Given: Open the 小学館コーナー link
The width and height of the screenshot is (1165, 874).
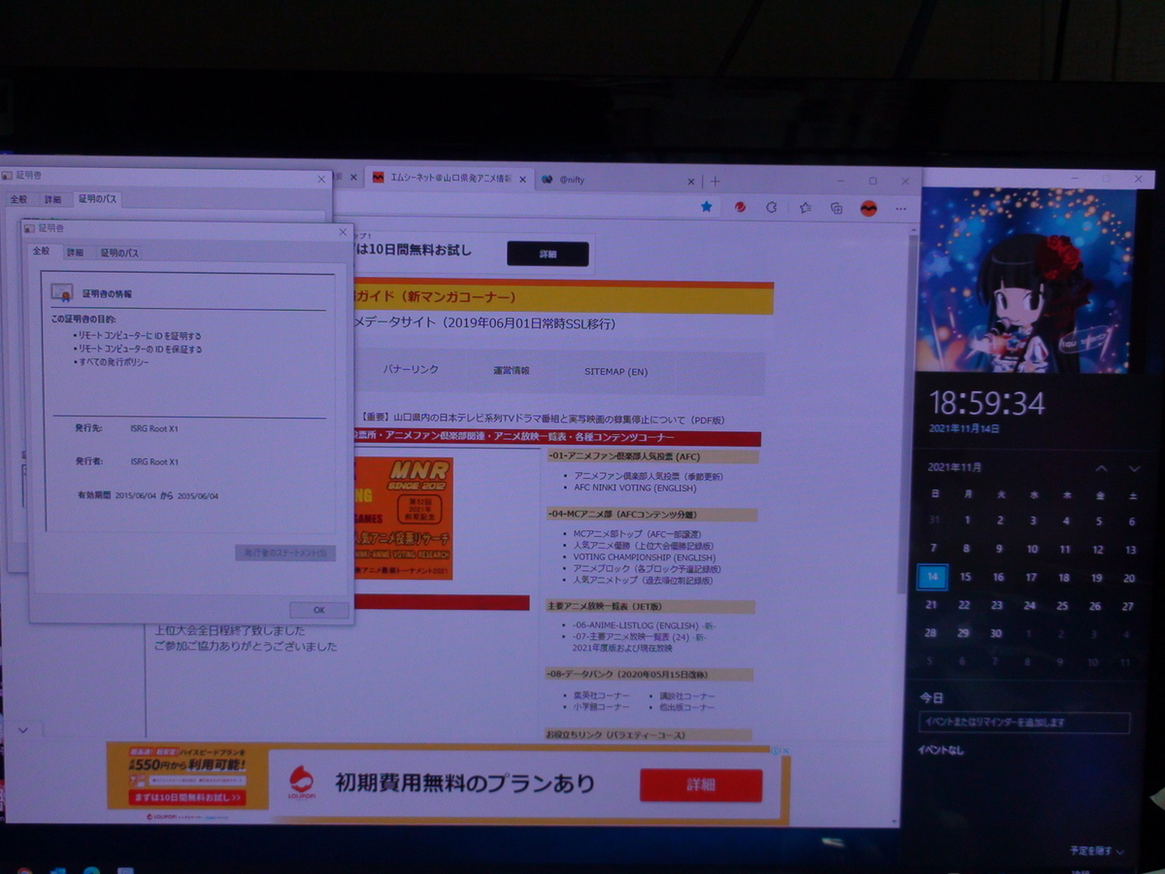Looking at the screenshot, I should tap(601, 707).
